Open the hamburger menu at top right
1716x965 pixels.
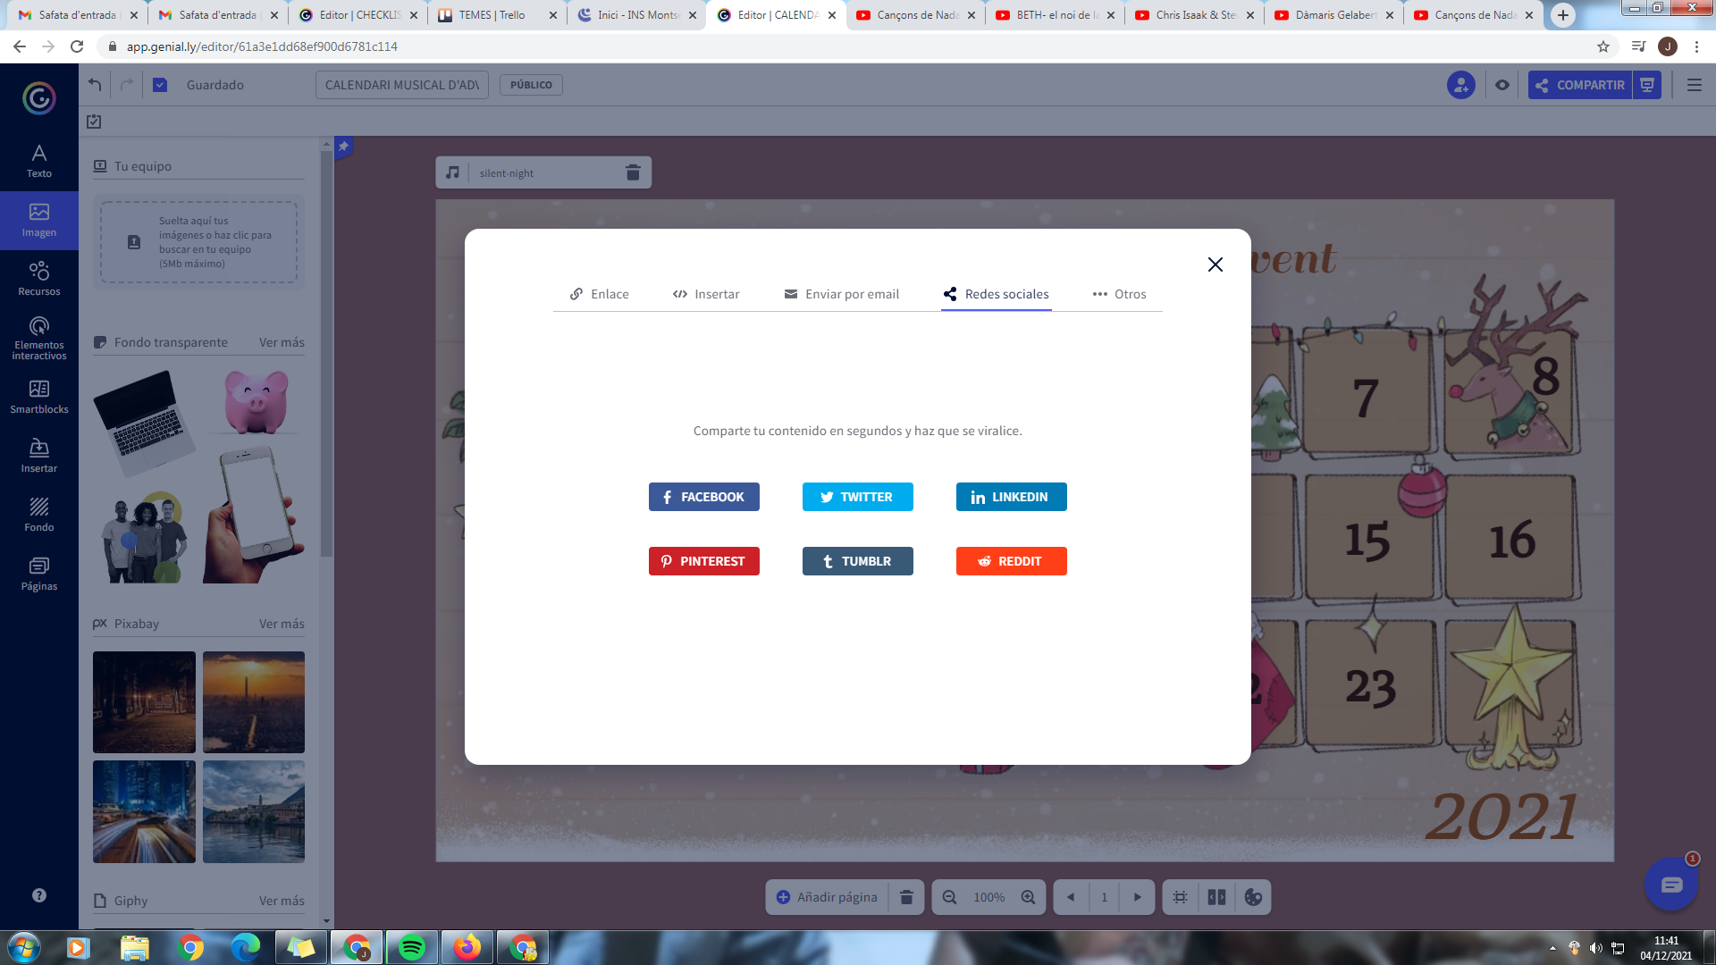coord(1694,85)
